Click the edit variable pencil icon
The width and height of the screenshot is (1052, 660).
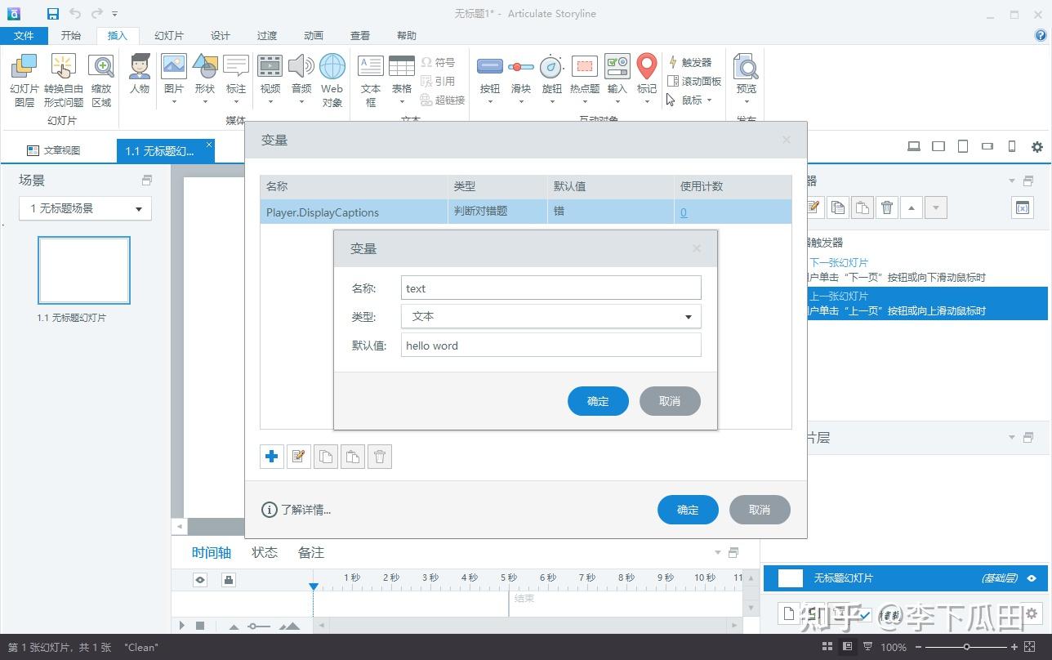tap(299, 457)
